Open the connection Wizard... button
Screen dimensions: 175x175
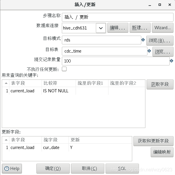163,28
